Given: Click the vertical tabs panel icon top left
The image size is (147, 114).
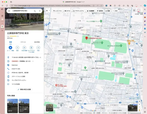Looking at the screenshot, I should click(x=2, y=9).
